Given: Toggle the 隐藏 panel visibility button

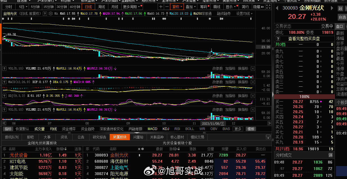Looking at the screenshot, I should (x=258, y=6).
